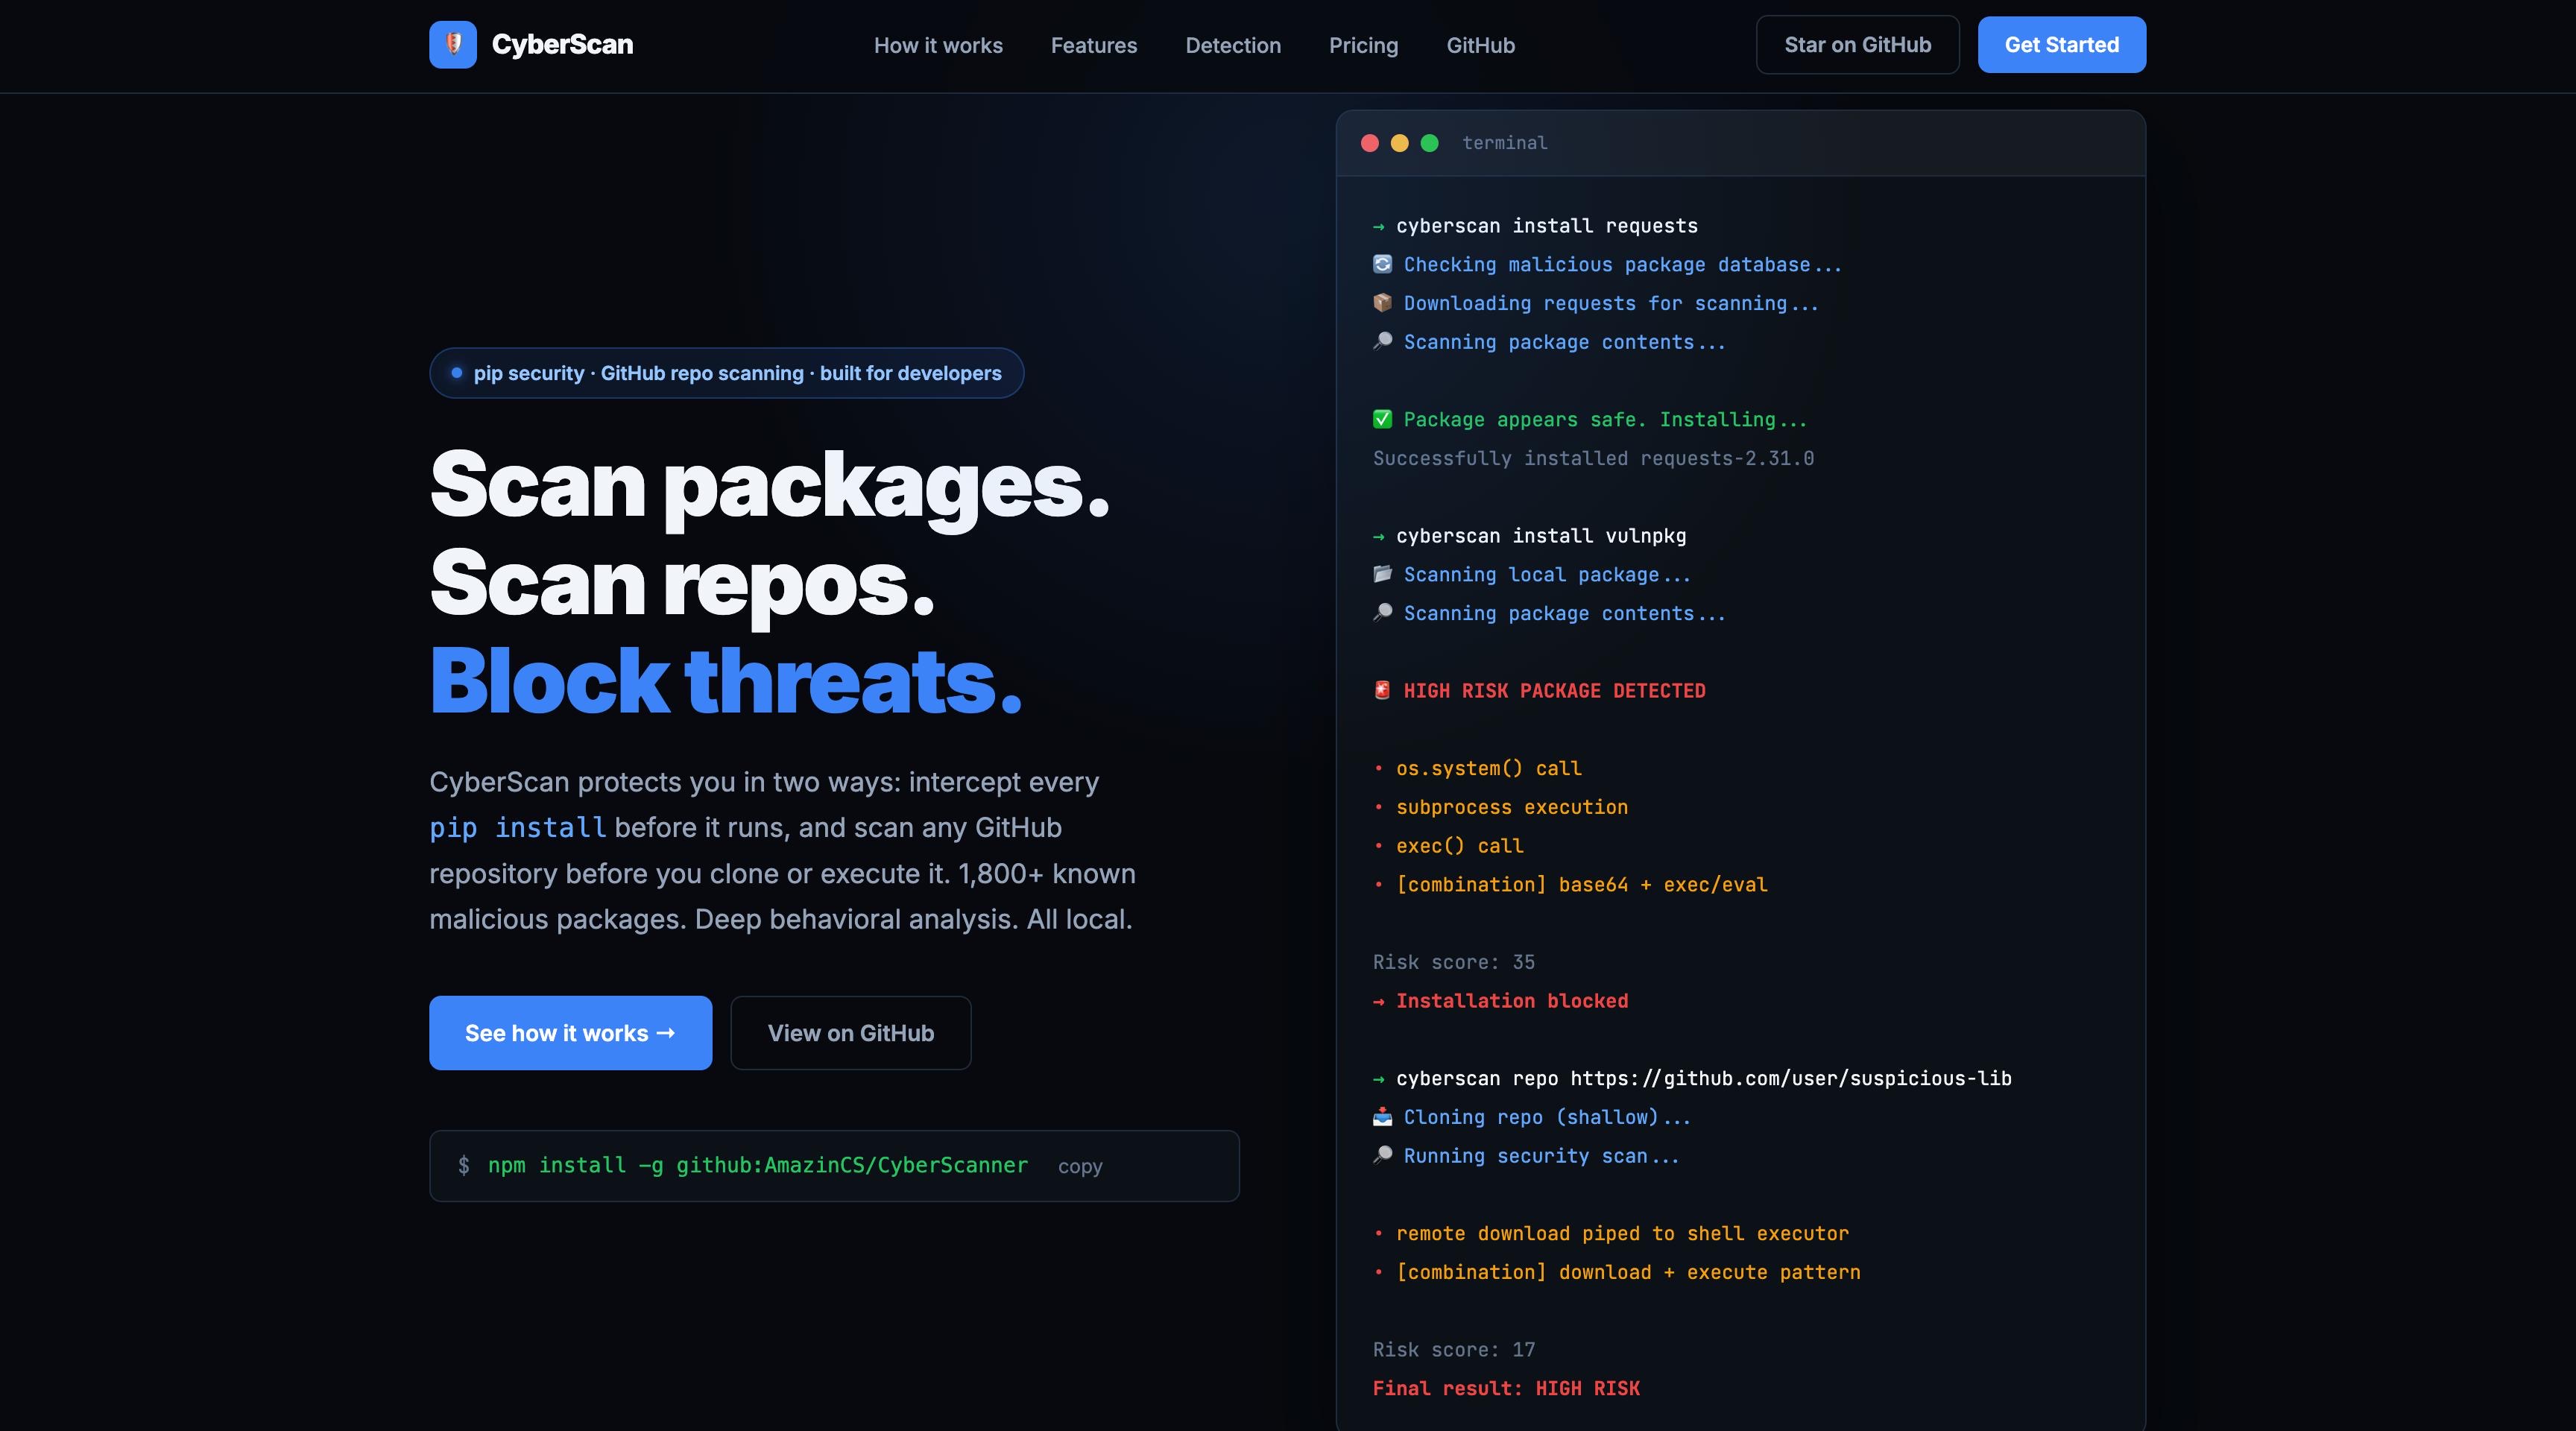
Task: Go to the Features nav section
Action: pyautogui.click(x=1094, y=45)
